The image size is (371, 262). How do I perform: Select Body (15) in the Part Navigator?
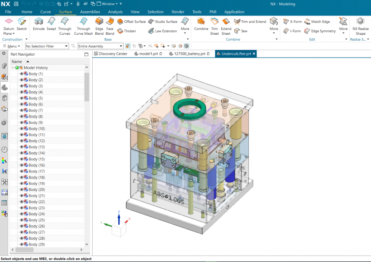click(36, 159)
